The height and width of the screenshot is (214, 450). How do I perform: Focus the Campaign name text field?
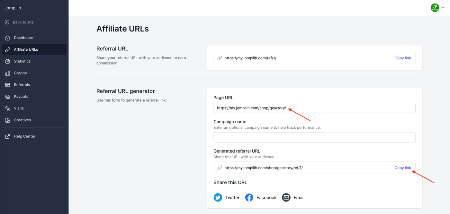(314, 137)
